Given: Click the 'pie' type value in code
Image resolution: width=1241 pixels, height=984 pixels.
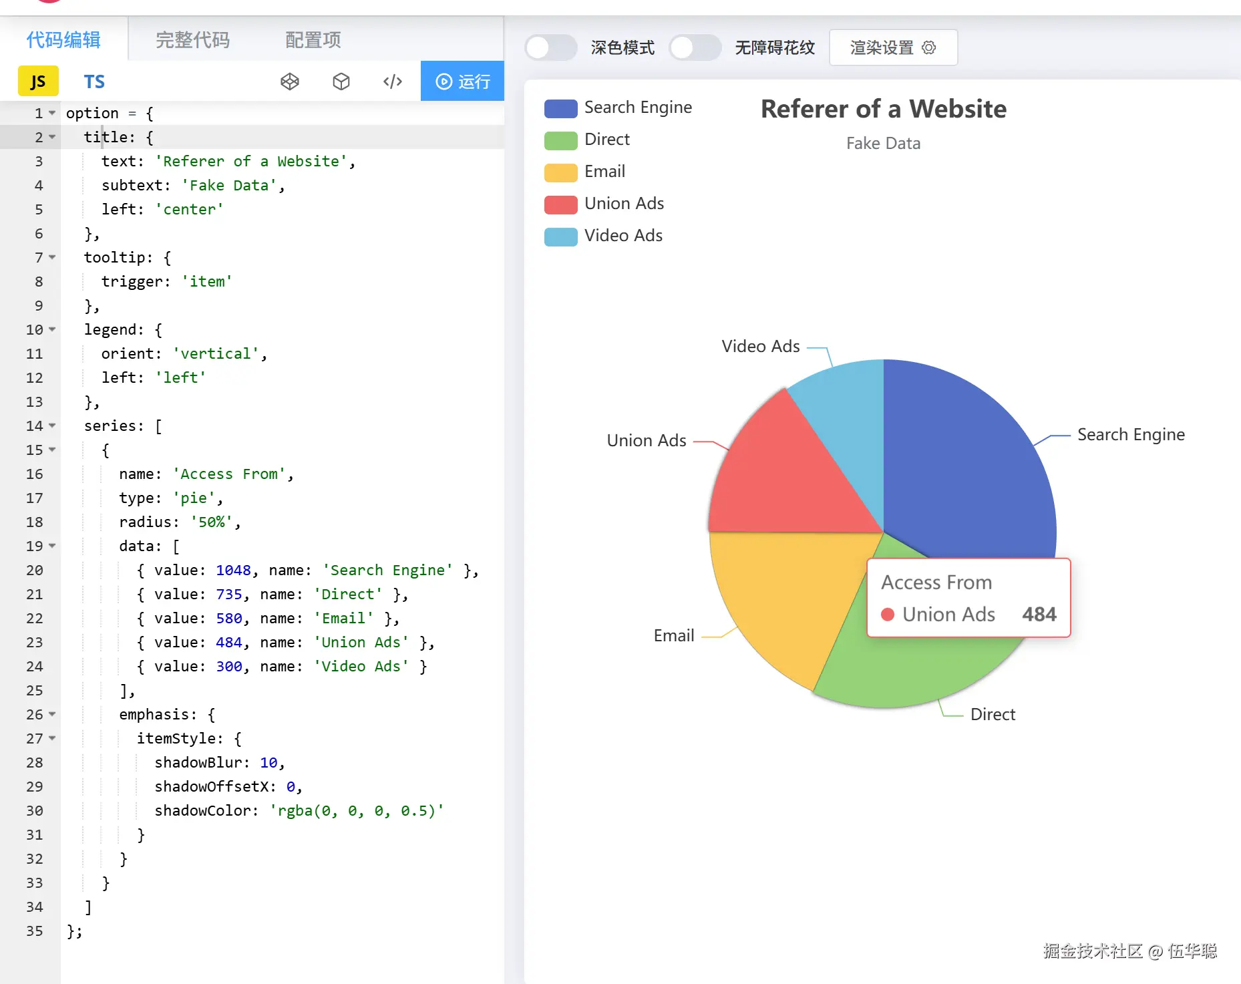Looking at the screenshot, I should point(194,498).
